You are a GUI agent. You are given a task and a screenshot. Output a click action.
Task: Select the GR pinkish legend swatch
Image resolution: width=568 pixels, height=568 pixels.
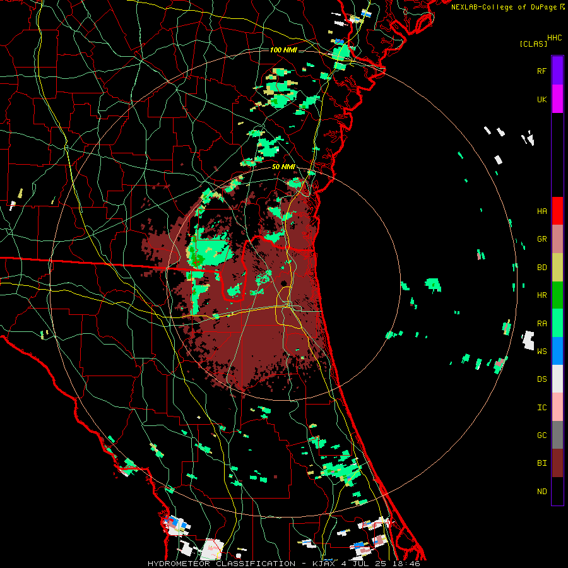(x=557, y=239)
